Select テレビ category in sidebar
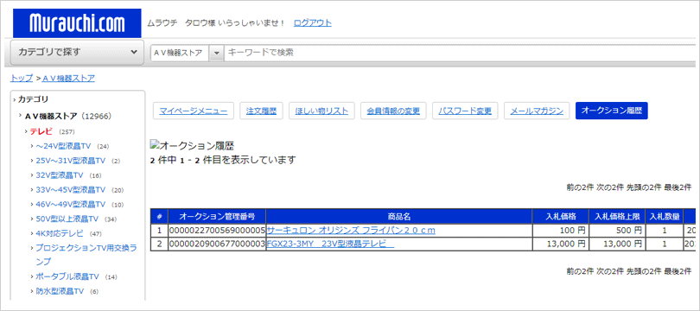700x311 pixels. pos(41,131)
